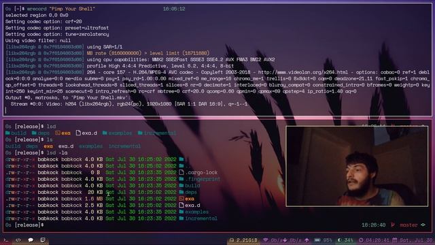435x245 pixels.
Task: Click the 2.21GiB value in status bar
Action: tap(247, 240)
